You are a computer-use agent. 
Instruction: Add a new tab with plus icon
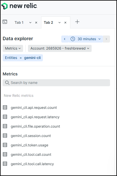pos(77,22)
